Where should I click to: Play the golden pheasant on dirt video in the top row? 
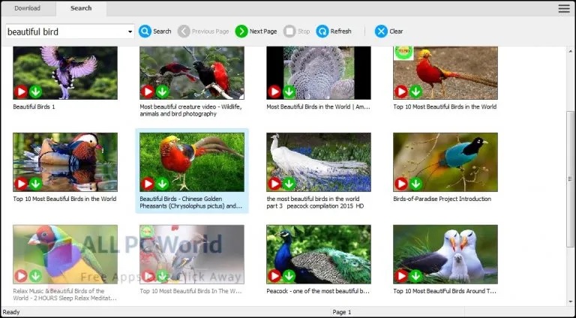[400, 91]
